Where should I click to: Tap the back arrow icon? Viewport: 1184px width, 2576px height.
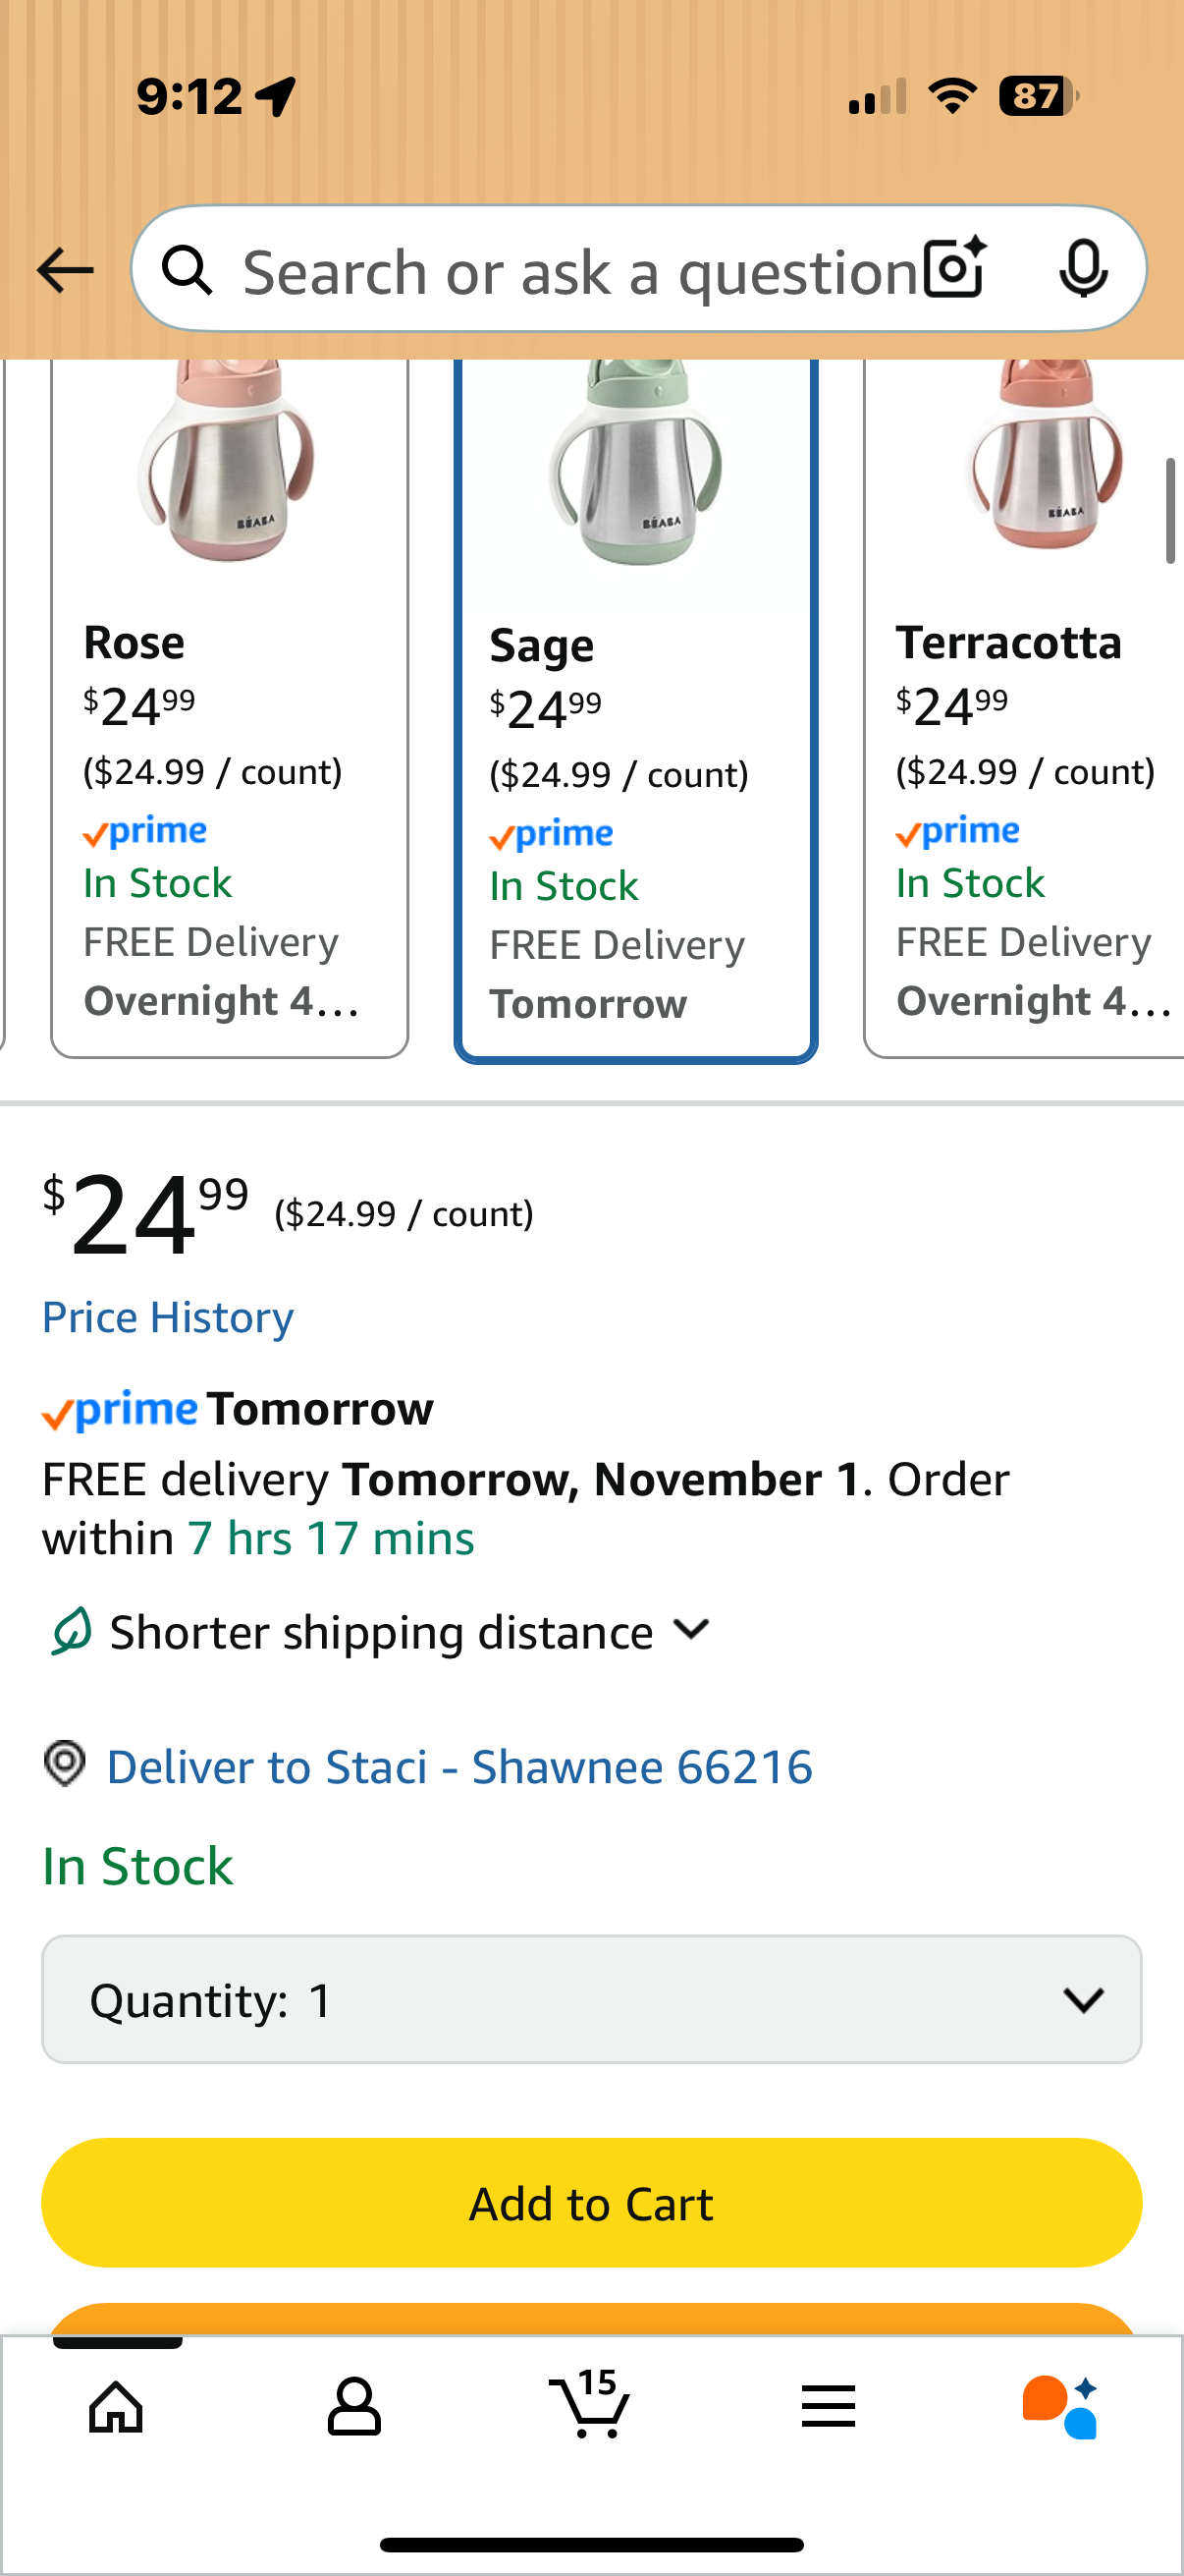pos(65,270)
